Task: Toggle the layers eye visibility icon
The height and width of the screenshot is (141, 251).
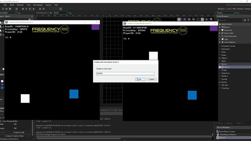Action: pos(29,19)
